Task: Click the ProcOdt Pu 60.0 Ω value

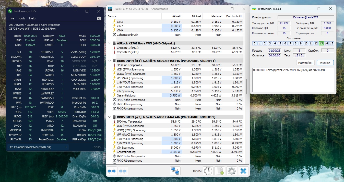Action: pyautogui.click(x=95, y=98)
